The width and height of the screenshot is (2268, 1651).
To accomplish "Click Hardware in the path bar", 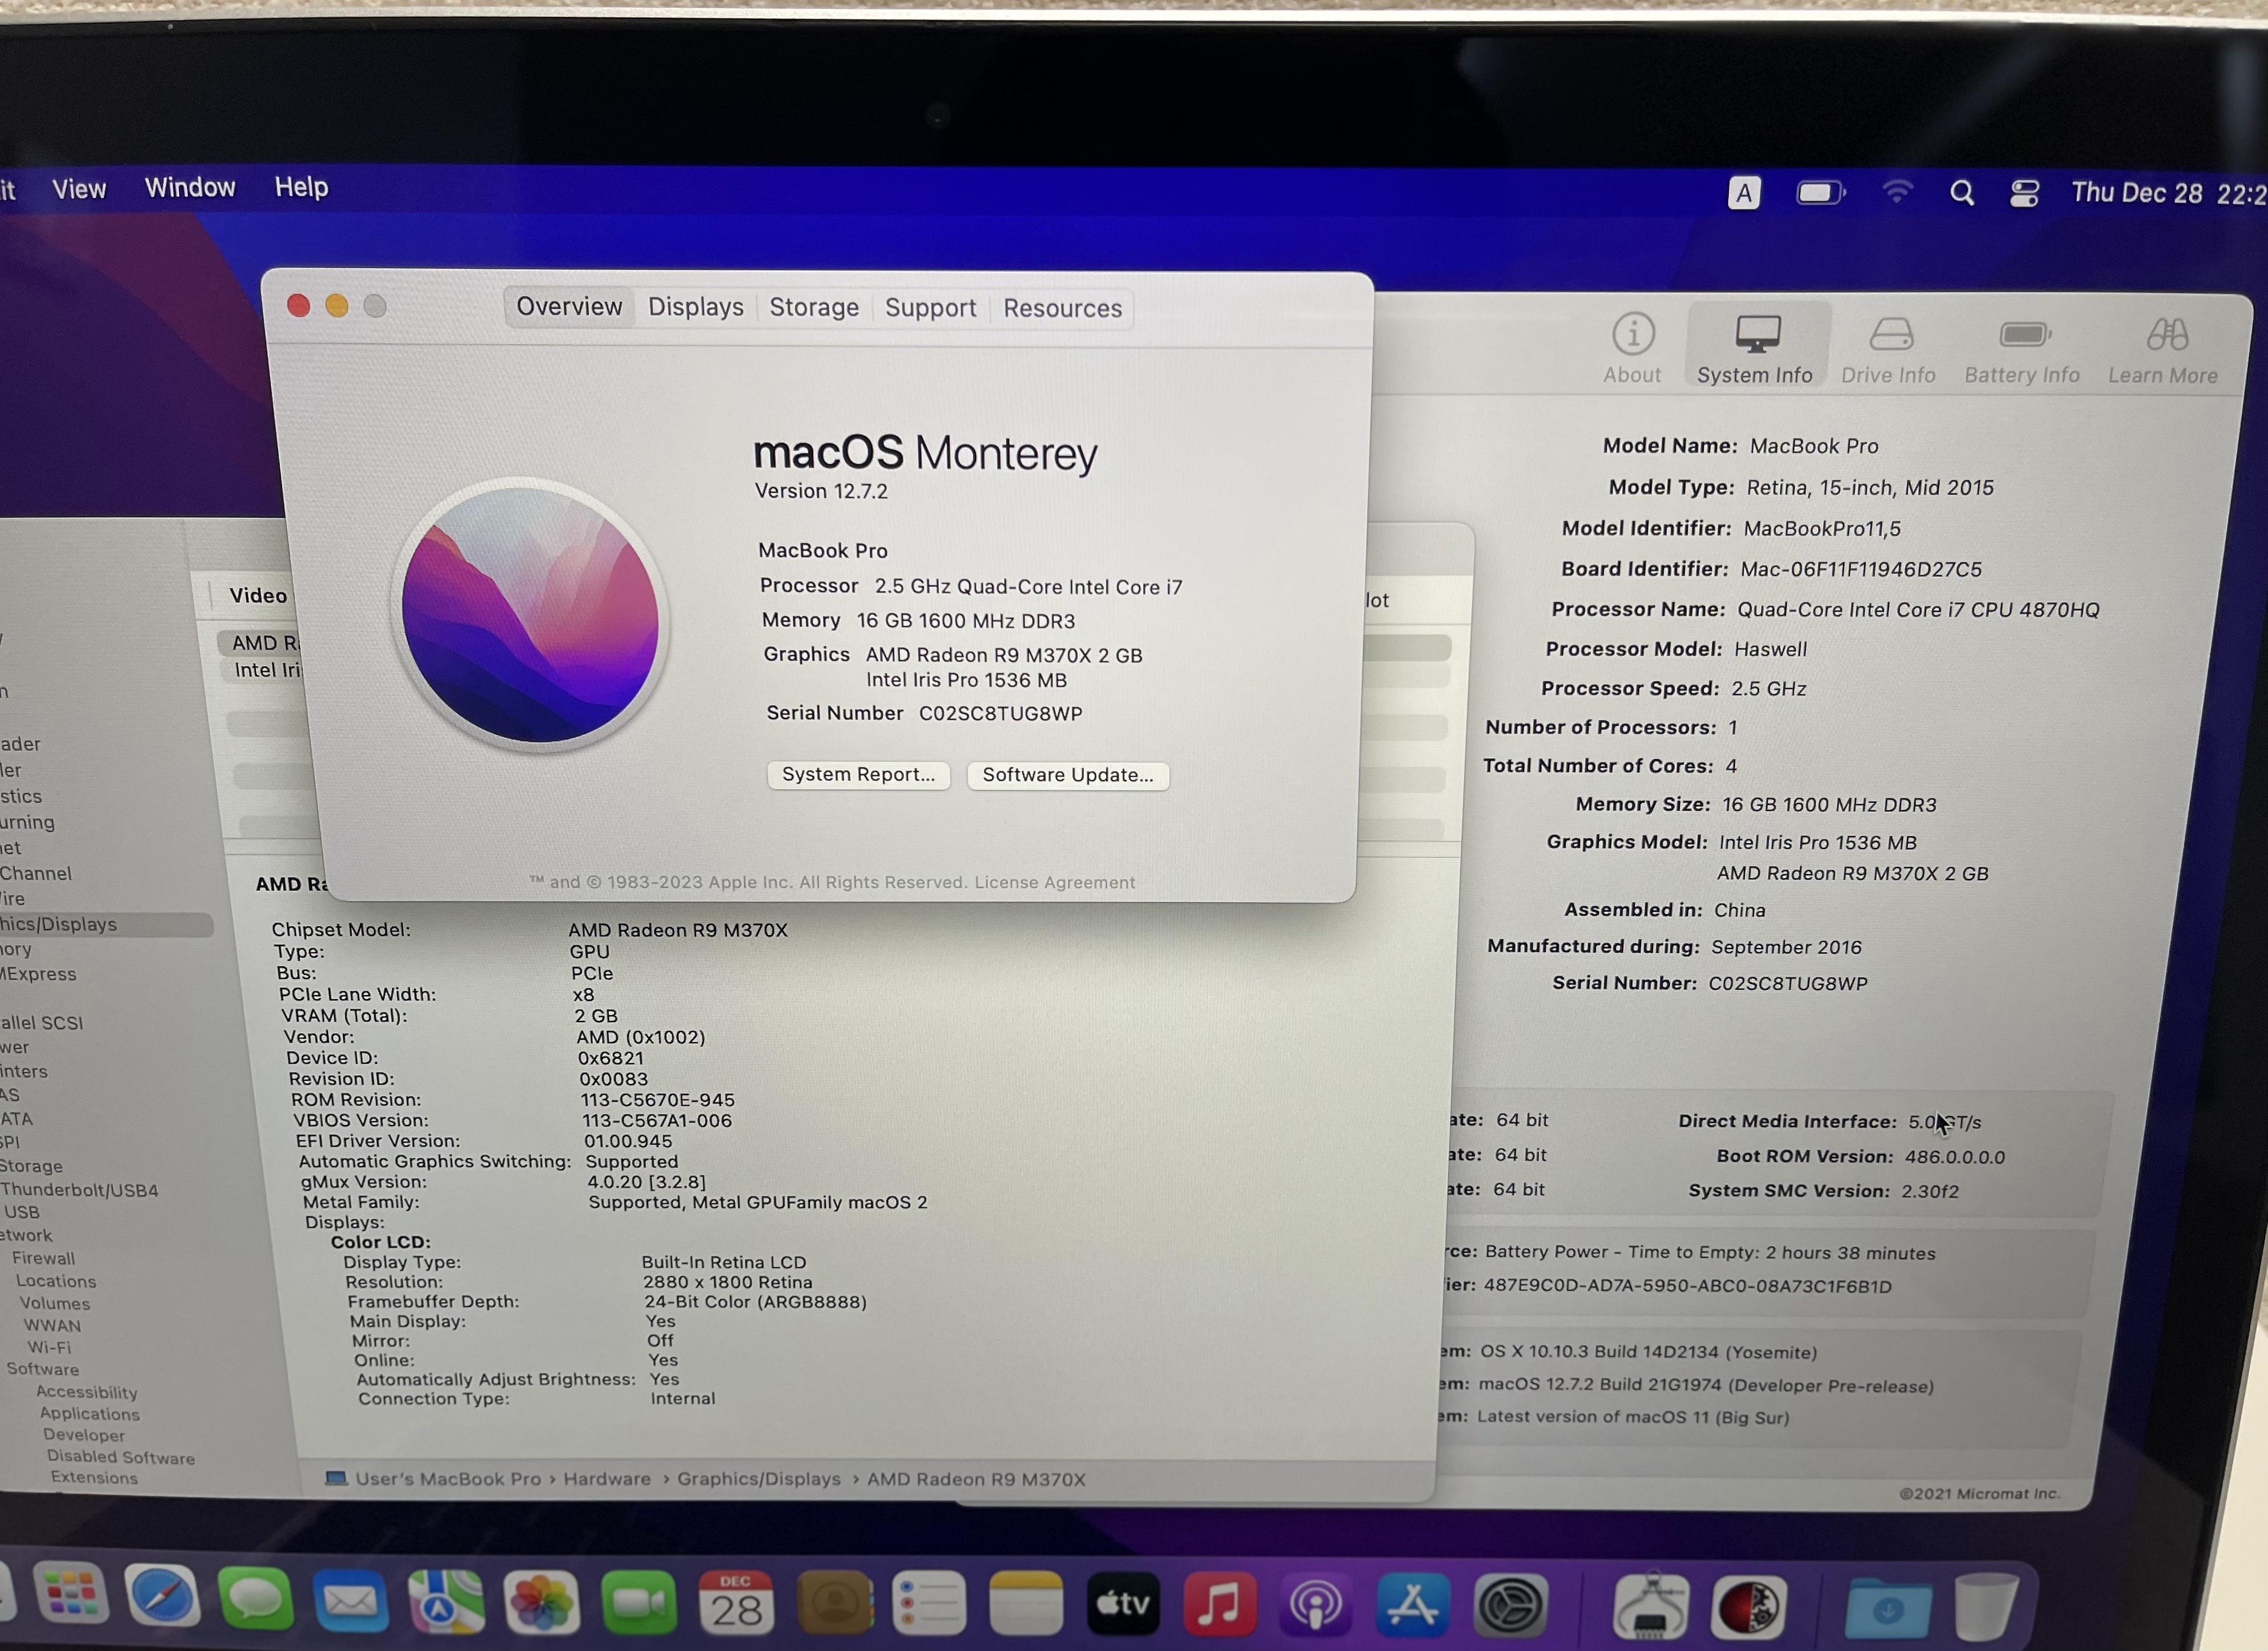I will [607, 1479].
